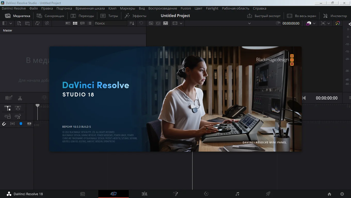The width and height of the screenshot is (351, 198).
Task: Open the Медиатека media pool panel
Action: tap(18, 16)
